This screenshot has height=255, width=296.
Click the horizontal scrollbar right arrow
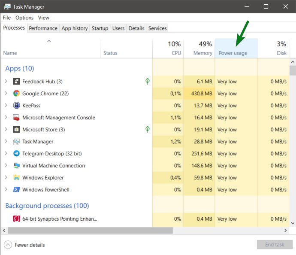coord(285,230)
